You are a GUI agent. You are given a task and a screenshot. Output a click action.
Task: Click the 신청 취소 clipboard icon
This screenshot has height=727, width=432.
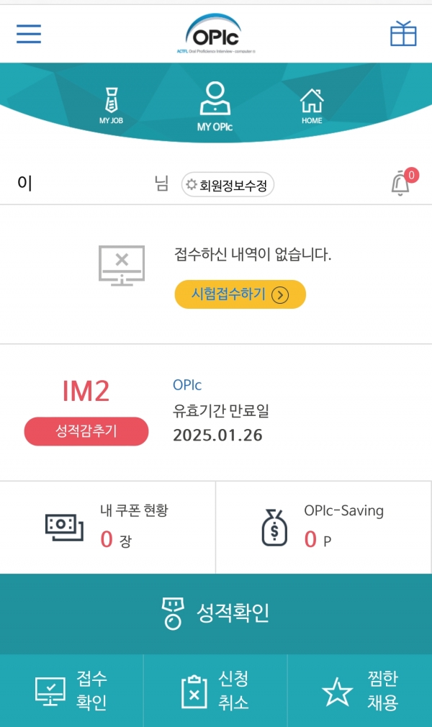tap(193, 690)
